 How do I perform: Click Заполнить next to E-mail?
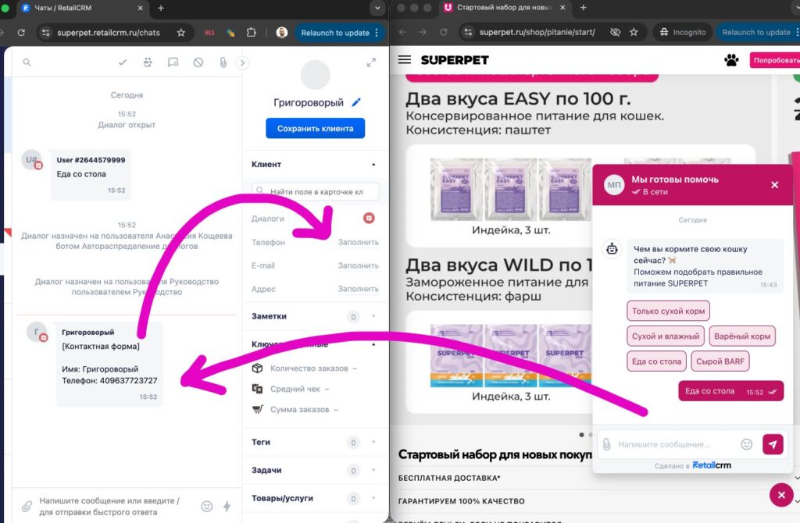click(x=358, y=265)
